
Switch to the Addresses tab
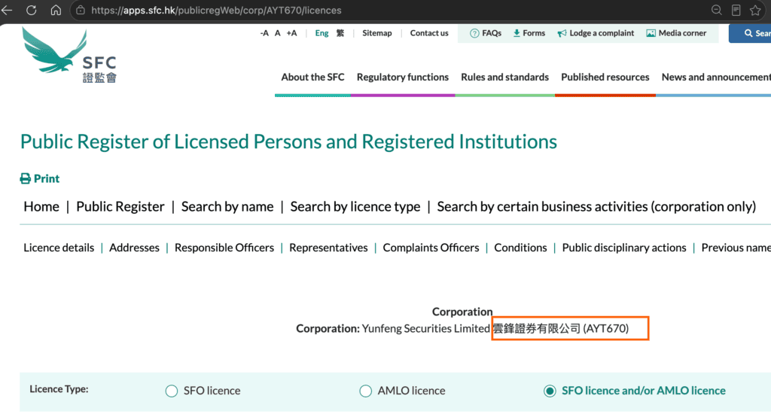coord(134,248)
